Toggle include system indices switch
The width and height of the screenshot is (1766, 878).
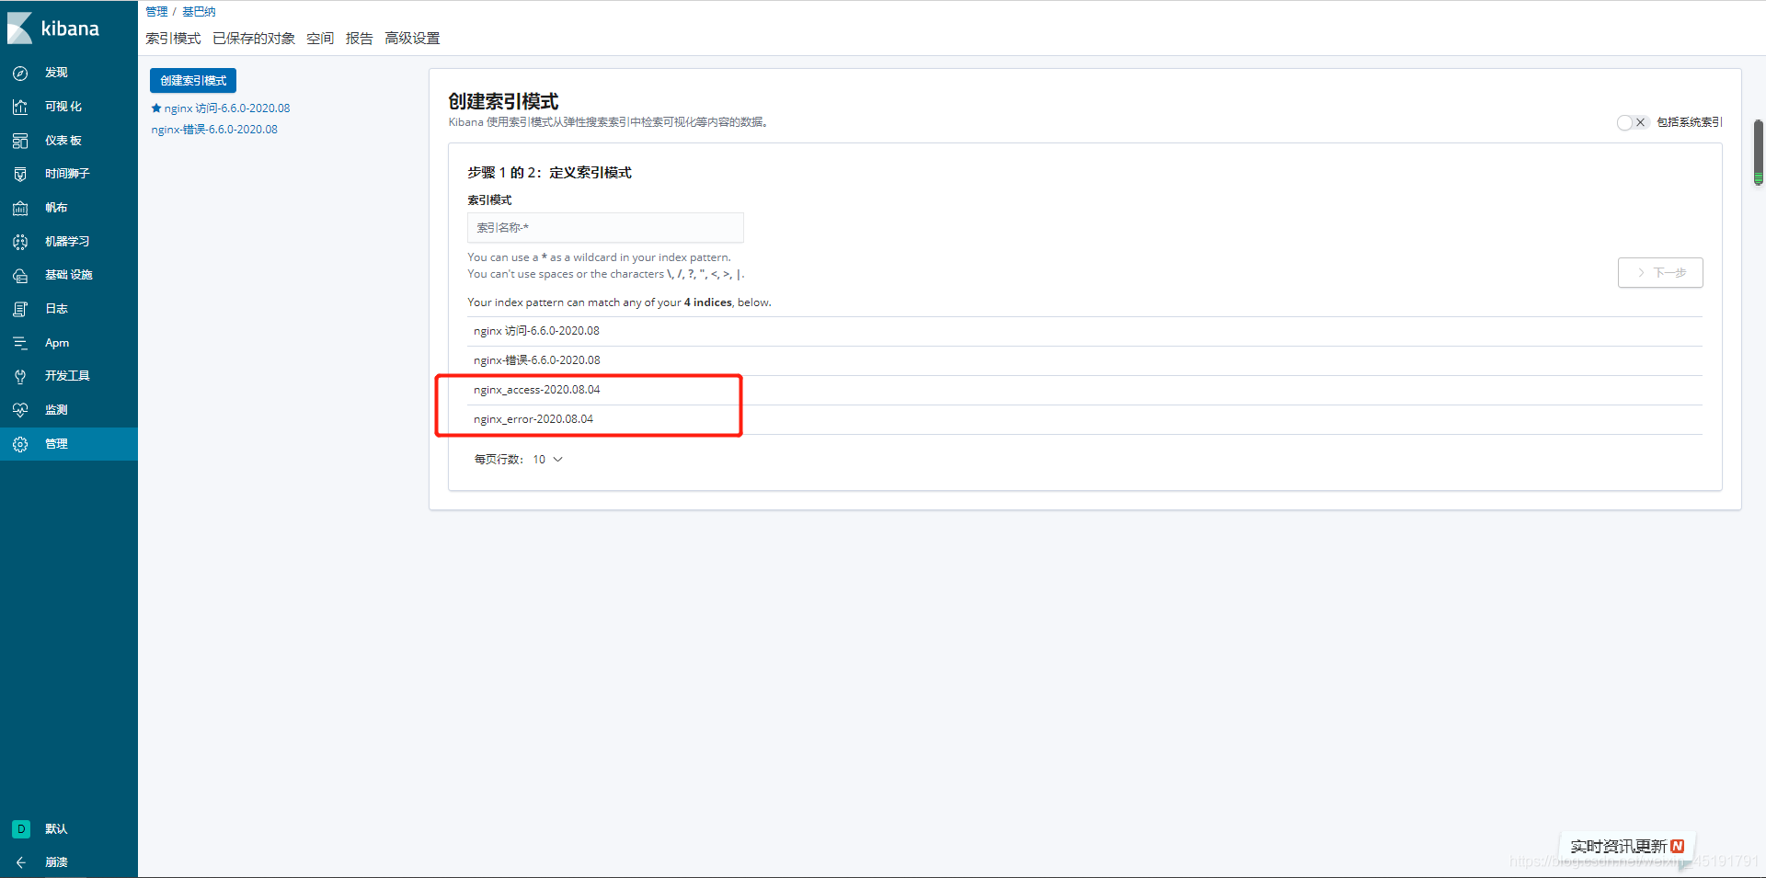click(1633, 122)
